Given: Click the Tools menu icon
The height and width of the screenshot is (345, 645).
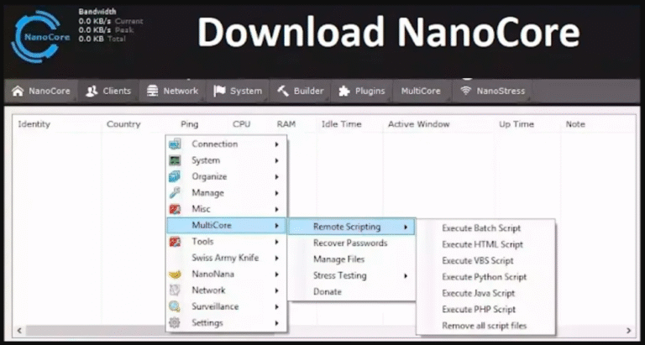Looking at the screenshot, I should point(175,242).
